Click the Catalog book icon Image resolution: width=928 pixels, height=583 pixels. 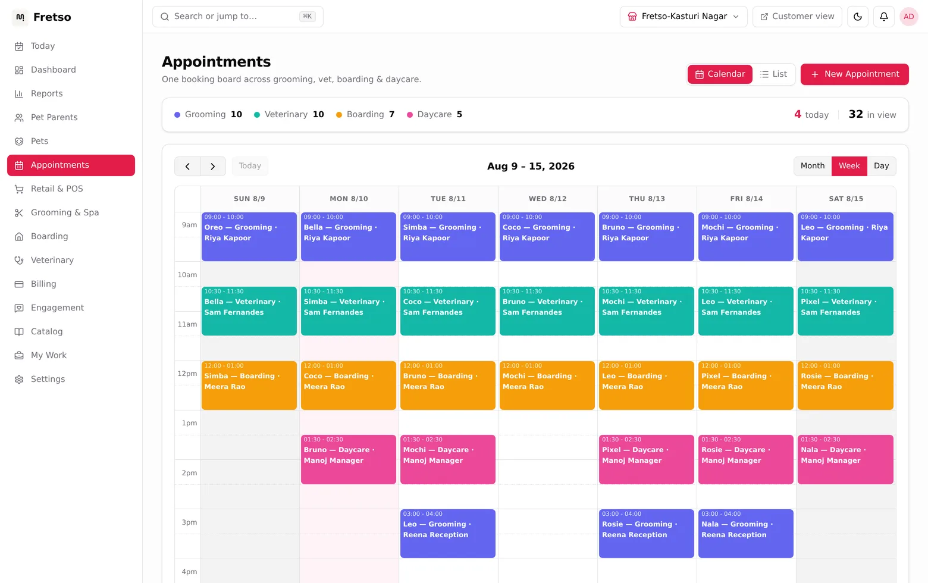coord(19,331)
